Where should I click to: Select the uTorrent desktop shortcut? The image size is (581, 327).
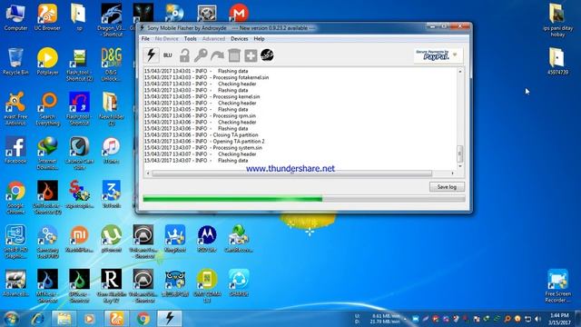[111, 239]
